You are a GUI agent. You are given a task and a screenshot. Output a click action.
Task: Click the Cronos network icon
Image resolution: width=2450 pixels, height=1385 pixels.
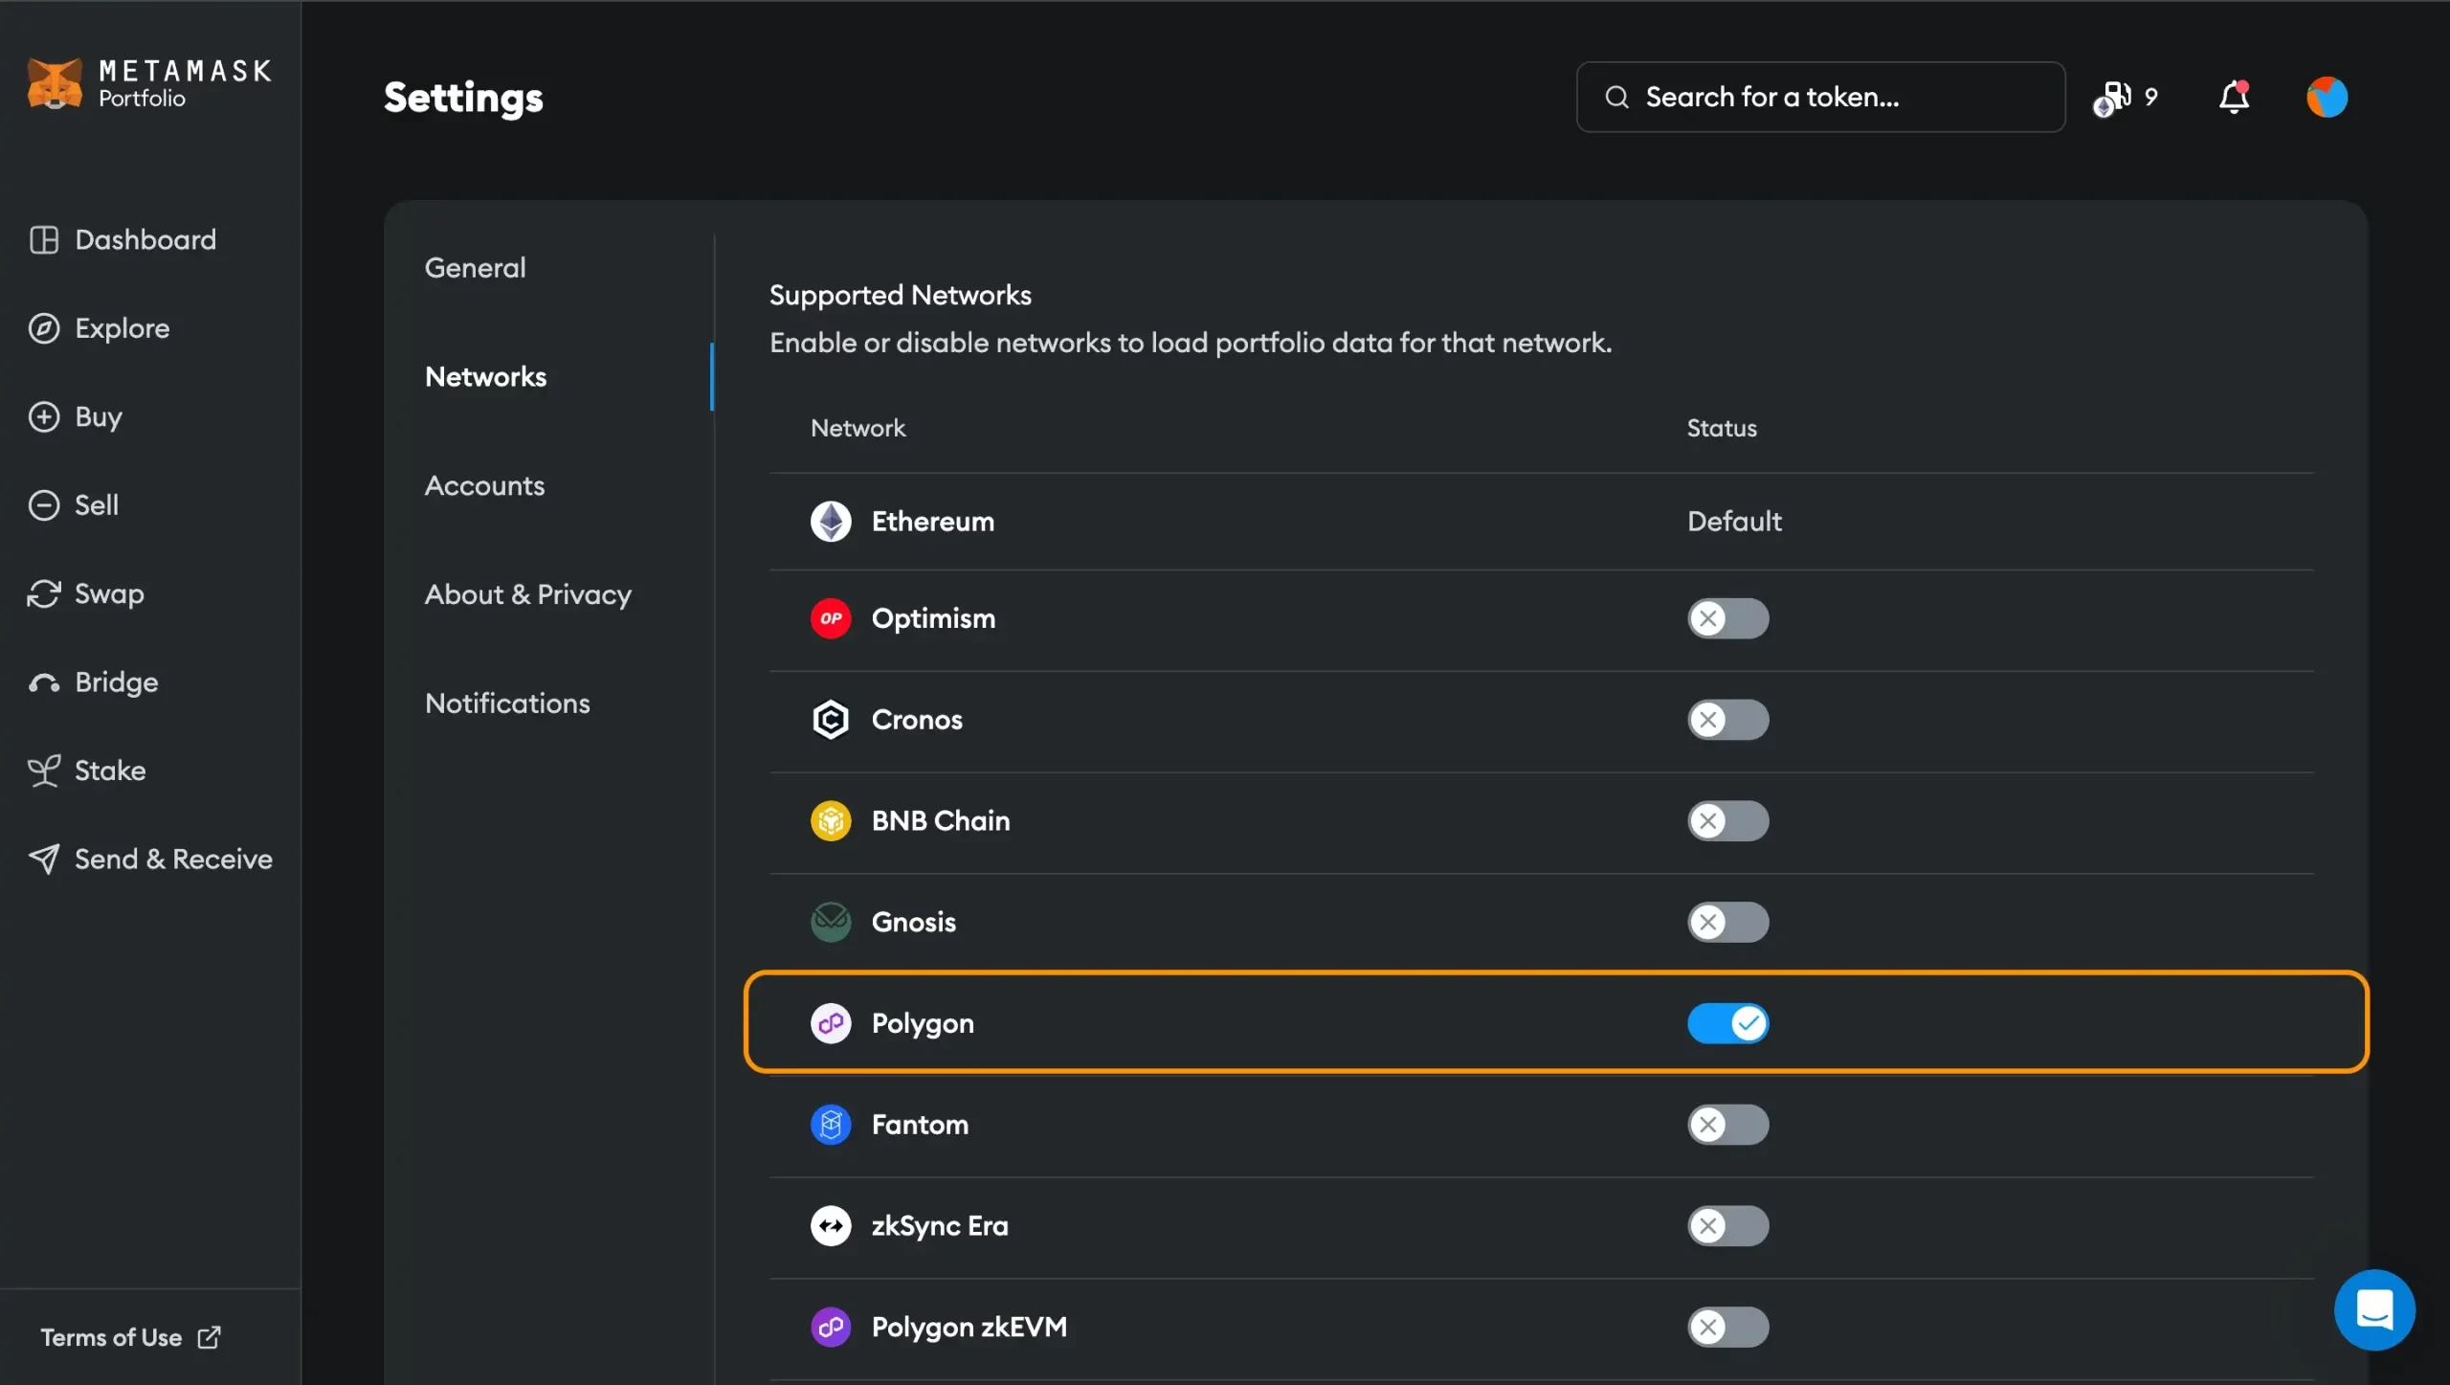pyautogui.click(x=830, y=719)
